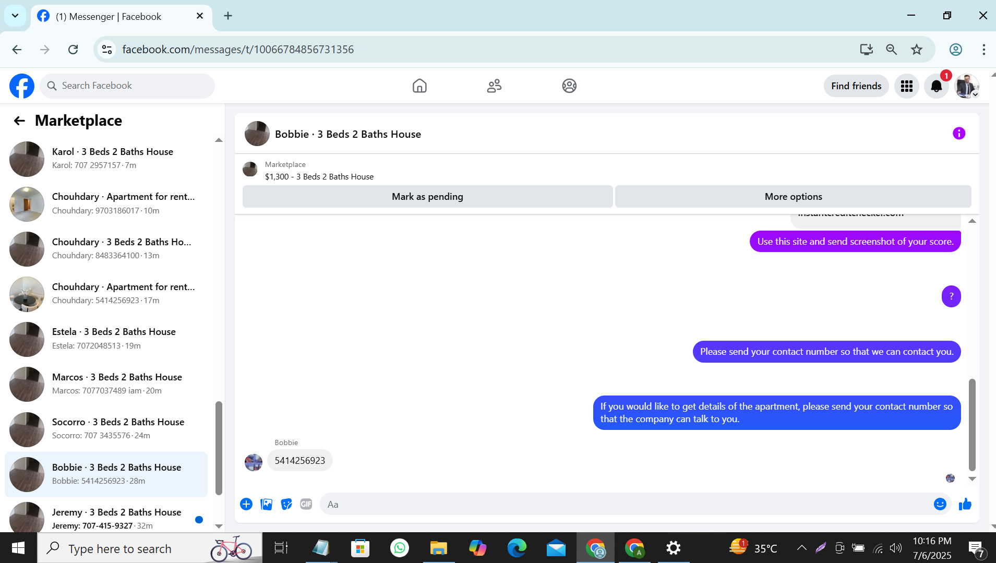
Task: Open the Estela 3 Beds 2 Baths conversation
Action: point(106,339)
